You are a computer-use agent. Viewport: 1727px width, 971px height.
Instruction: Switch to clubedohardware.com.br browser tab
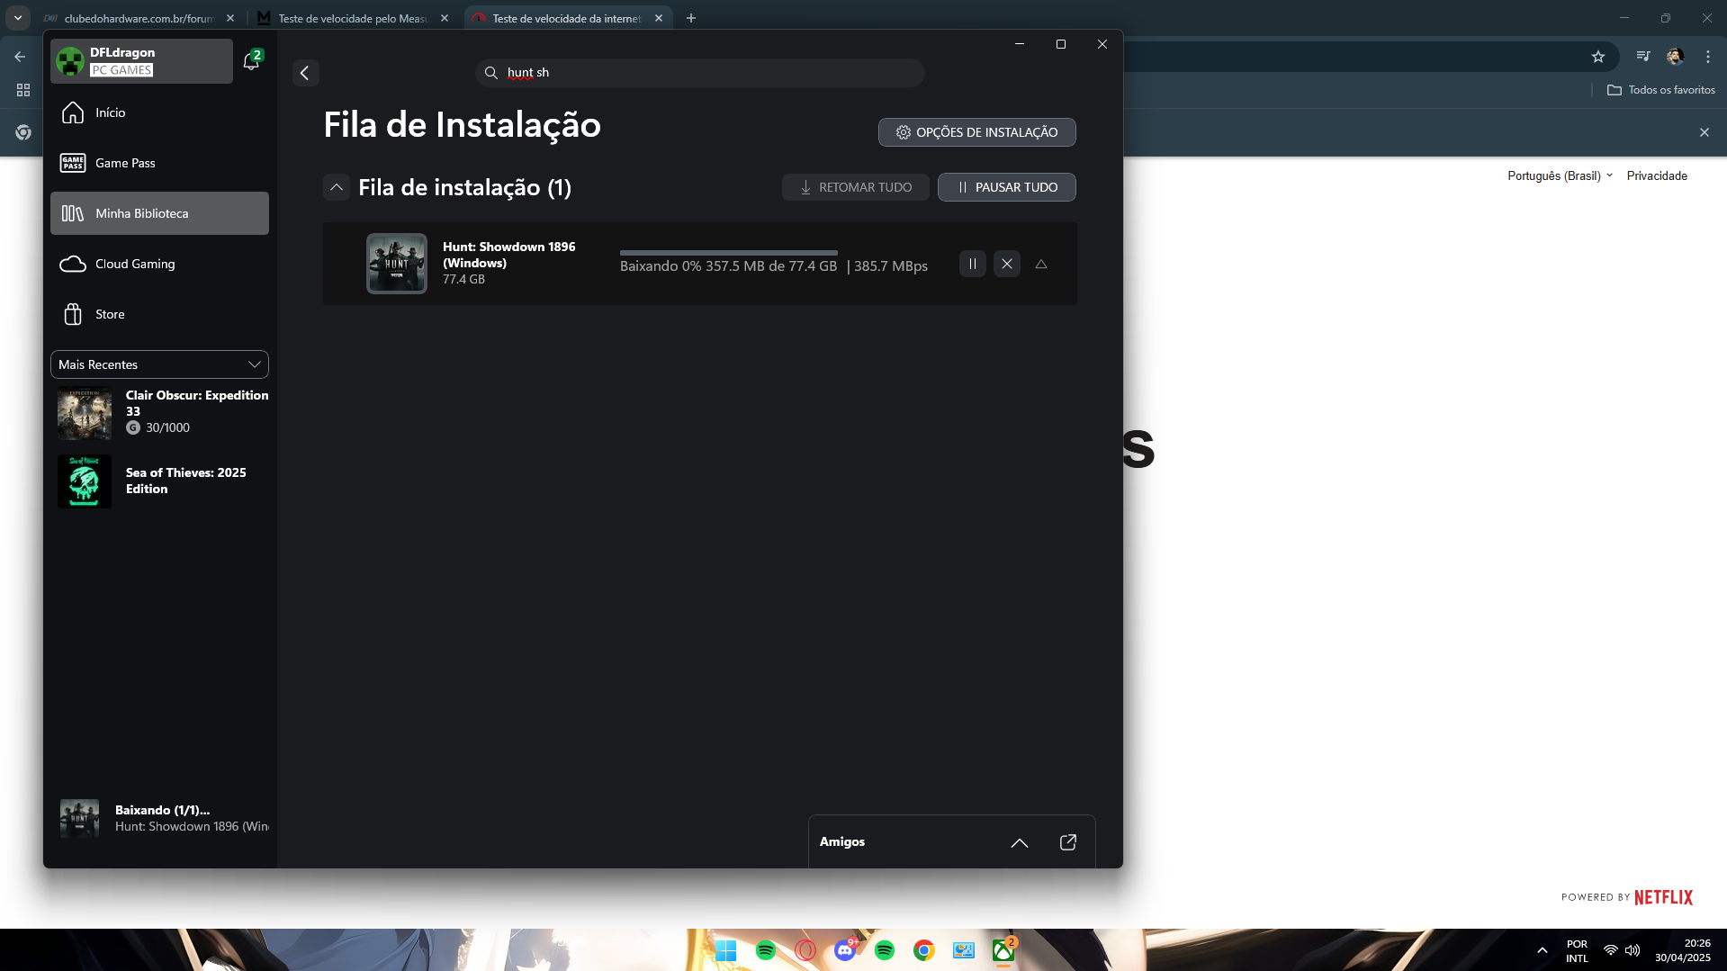pos(137,18)
